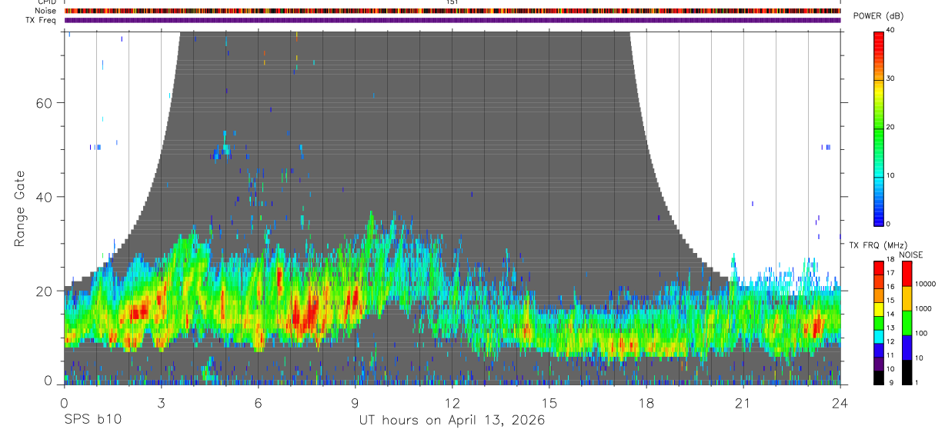This screenshot has height=436, width=945.
Task: Click the purple TX Freq strip
Action: coord(452,20)
